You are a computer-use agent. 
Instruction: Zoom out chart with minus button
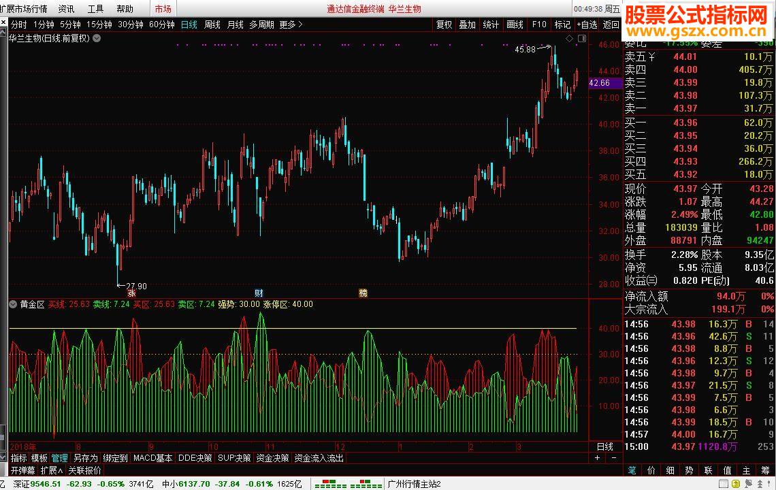pyautogui.click(x=614, y=458)
